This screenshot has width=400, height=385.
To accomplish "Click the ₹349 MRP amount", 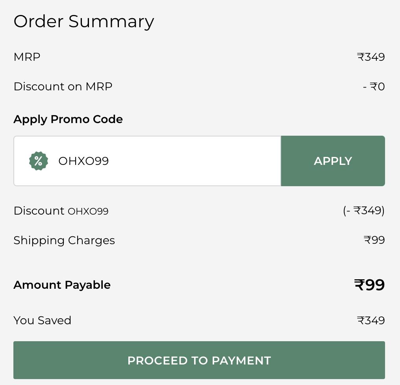I will point(370,57).
